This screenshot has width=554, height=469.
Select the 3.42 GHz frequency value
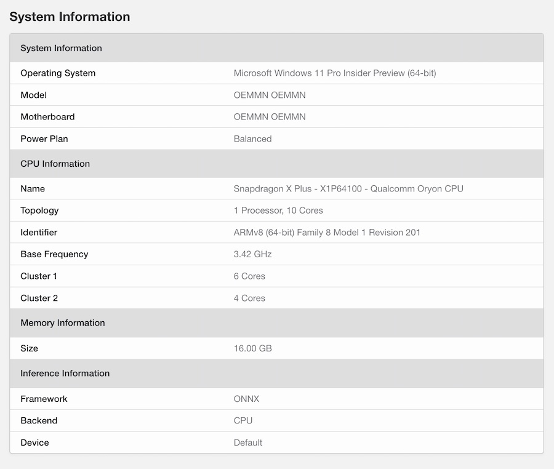click(252, 254)
